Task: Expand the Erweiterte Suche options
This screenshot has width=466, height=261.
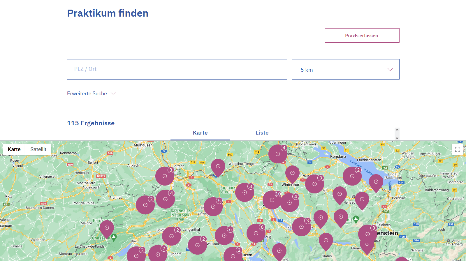Action: pos(91,94)
